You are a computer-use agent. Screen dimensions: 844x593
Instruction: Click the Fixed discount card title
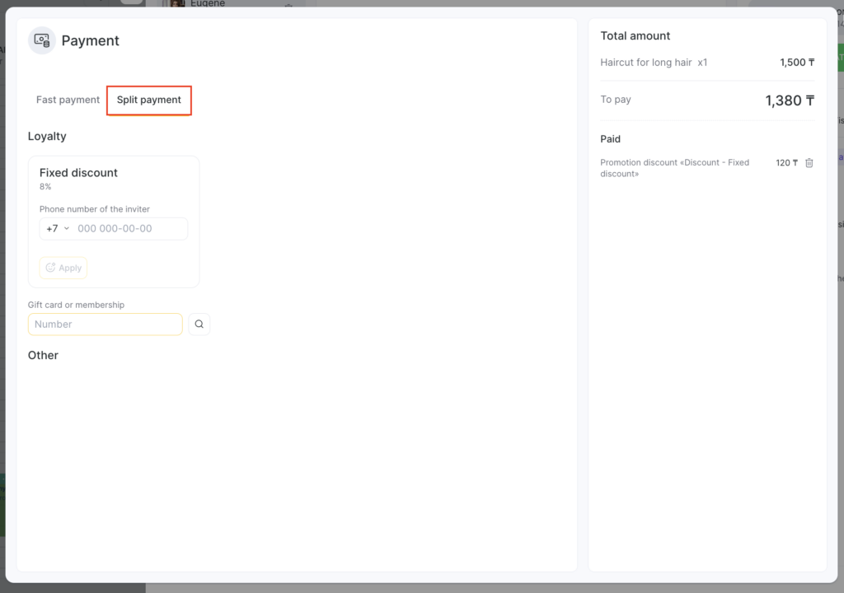pos(78,173)
